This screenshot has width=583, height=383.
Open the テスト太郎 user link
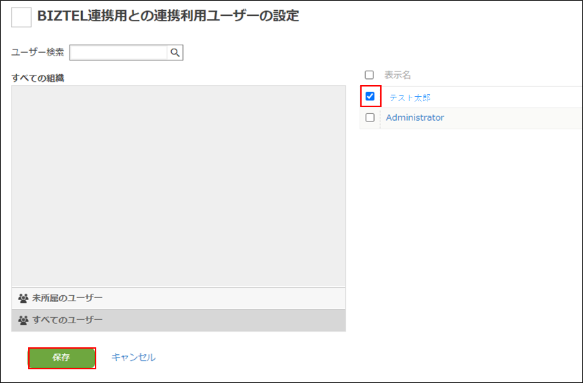click(x=410, y=97)
